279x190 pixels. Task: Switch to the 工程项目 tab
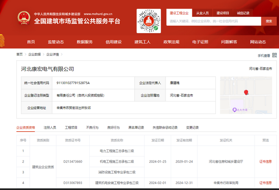coord(71,128)
